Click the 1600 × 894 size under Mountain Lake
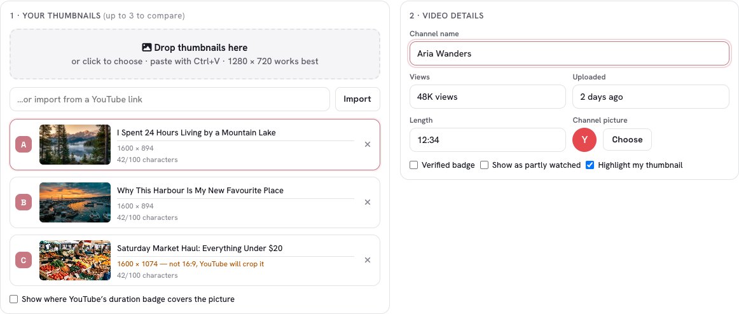 pos(135,148)
